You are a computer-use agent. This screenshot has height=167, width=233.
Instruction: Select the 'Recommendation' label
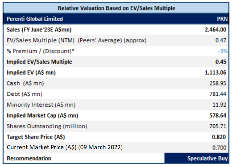pos(29,159)
